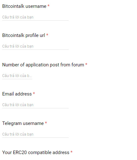Screen dimensions: 137x160
Task: Focus the Bitcointalk profile url input
Action: (35, 46)
